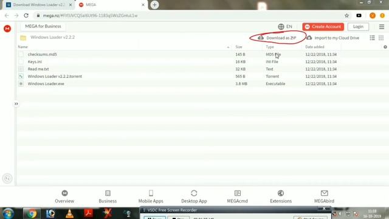The image size is (389, 219).
Task: Select the Read me.txt file
Action: (x=38, y=69)
